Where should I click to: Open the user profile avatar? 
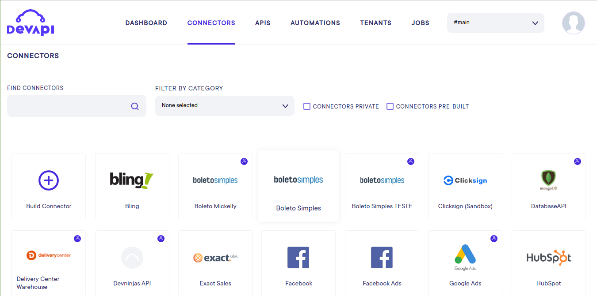[573, 23]
